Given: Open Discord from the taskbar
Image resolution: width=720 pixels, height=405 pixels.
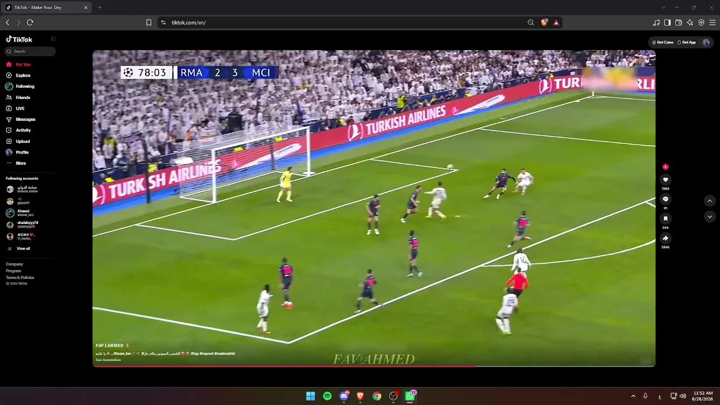Looking at the screenshot, I should (344, 396).
